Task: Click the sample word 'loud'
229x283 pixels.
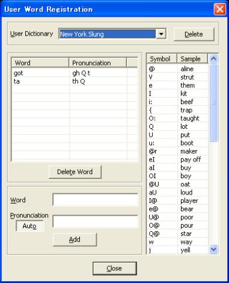Action: click(x=186, y=192)
